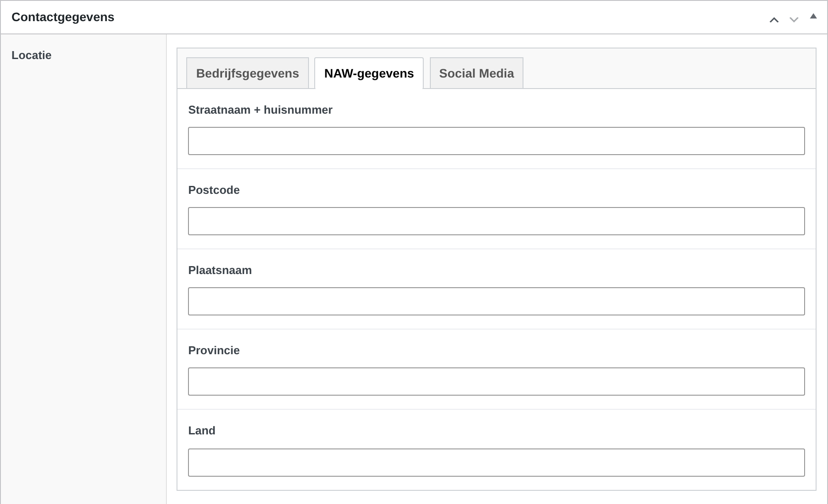The width and height of the screenshot is (828, 504).
Task: Click into the Postcode input field
Action: click(x=497, y=221)
